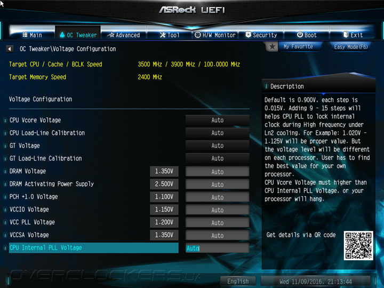Image resolution: width=384 pixels, height=288 pixels.
Task: Select the GT Voltage label
Action: pyautogui.click(x=25, y=146)
